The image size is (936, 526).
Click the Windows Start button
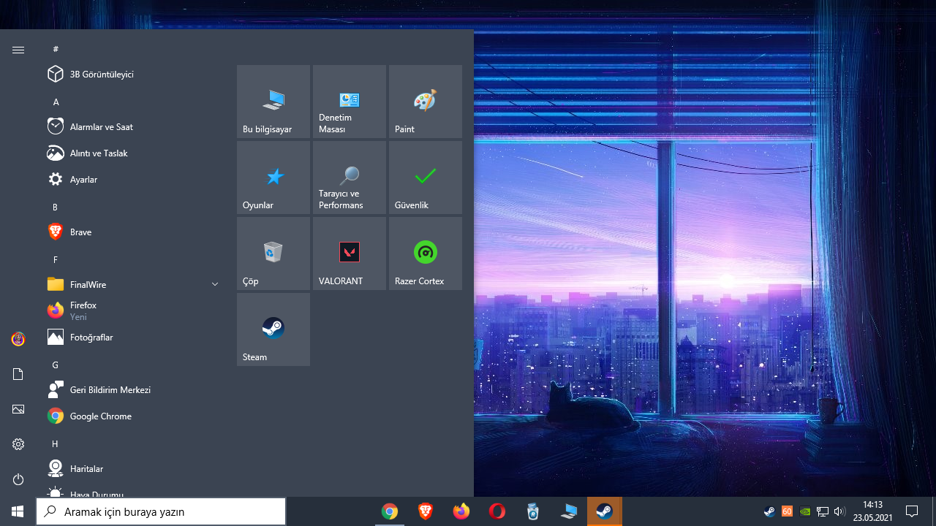[x=18, y=511]
